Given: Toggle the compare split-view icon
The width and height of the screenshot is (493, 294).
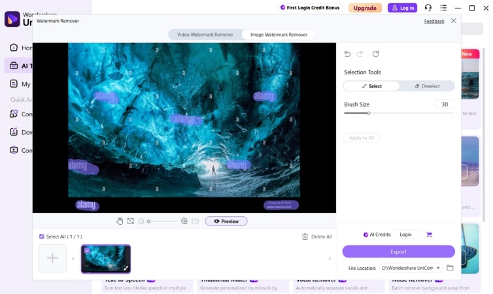Looking at the screenshot, I should 195,221.
